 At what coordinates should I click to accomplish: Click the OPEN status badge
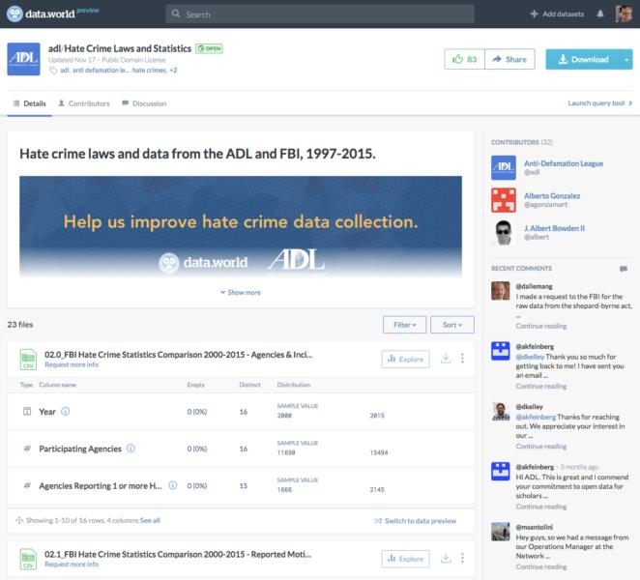click(209, 48)
